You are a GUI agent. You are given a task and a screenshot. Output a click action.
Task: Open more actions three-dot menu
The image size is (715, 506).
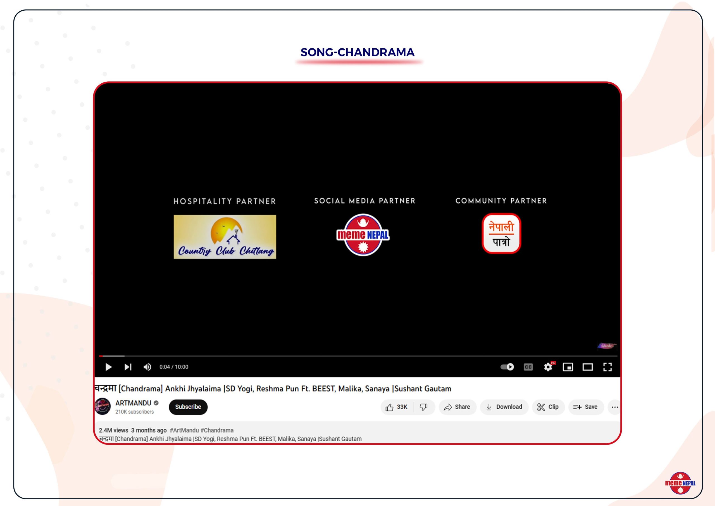click(x=614, y=407)
